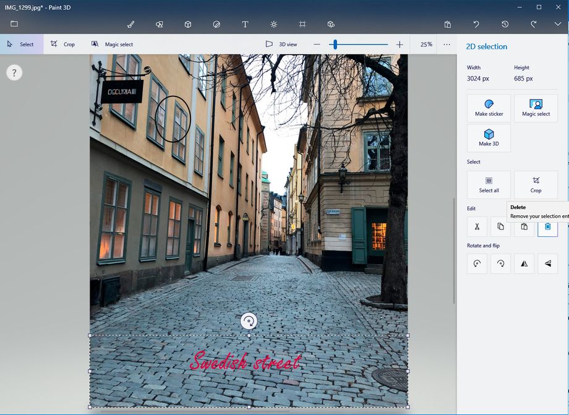The image size is (569, 415).
Task: Open the Menu in the top-left corner
Action: pyautogui.click(x=14, y=24)
